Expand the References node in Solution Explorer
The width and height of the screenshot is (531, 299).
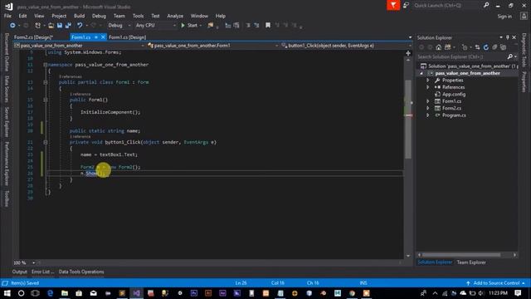(x=428, y=87)
